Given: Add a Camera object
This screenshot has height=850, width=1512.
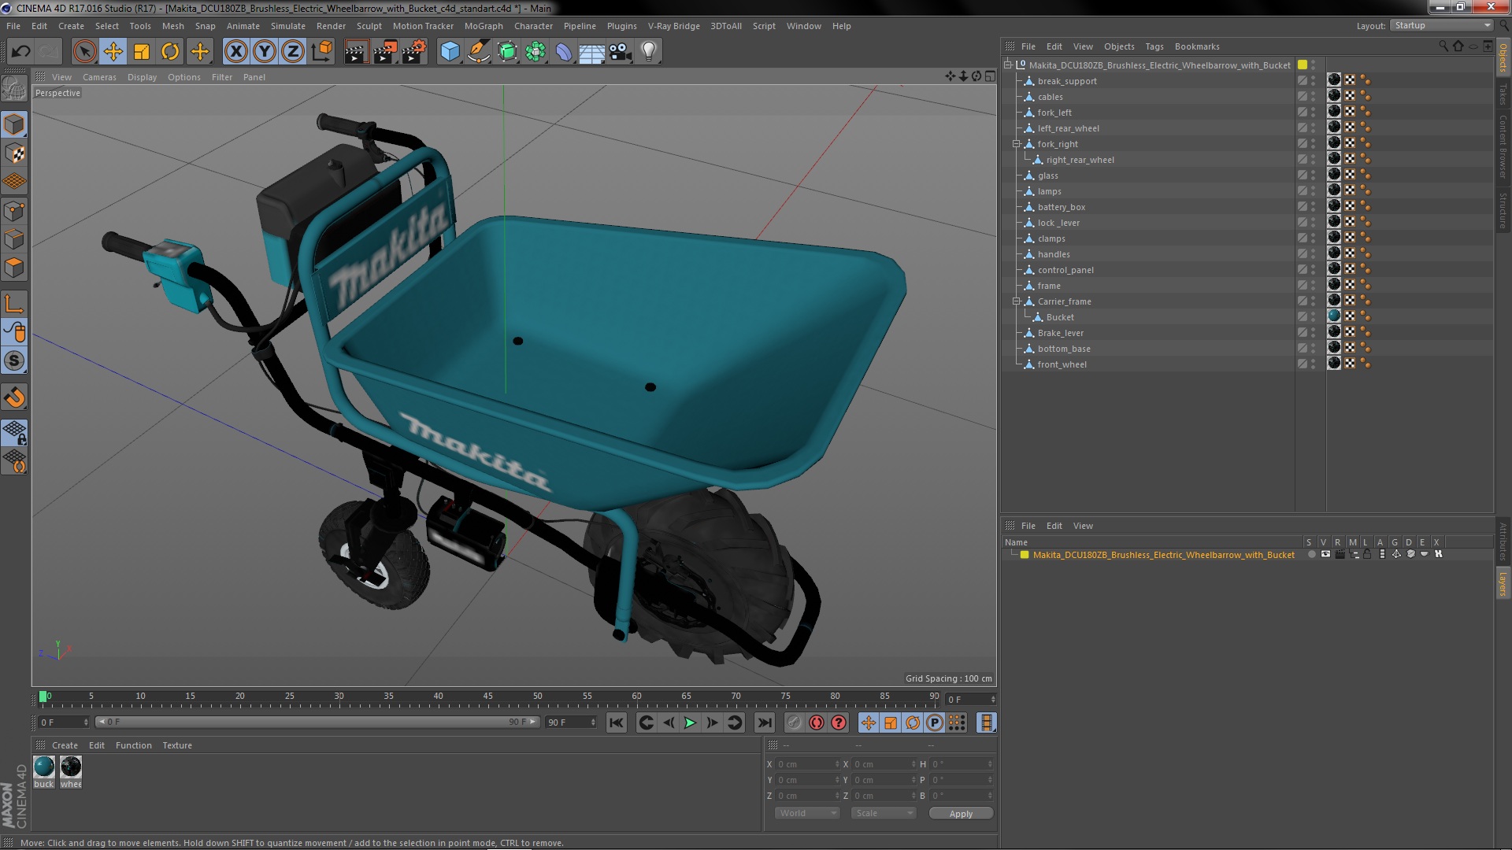Looking at the screenshot, I should click(621, 52).
